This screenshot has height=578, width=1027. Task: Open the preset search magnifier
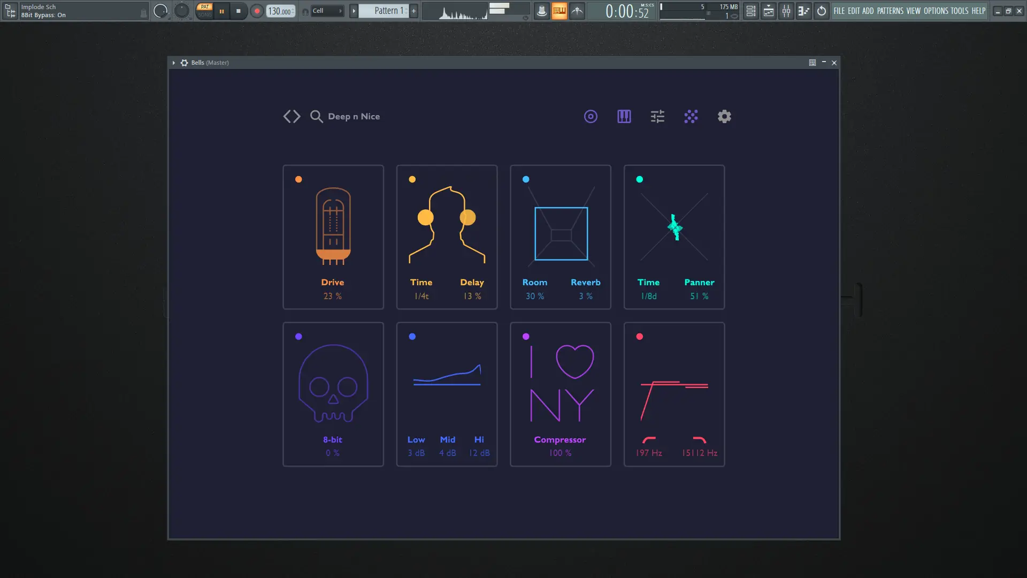tap(316, 117)
